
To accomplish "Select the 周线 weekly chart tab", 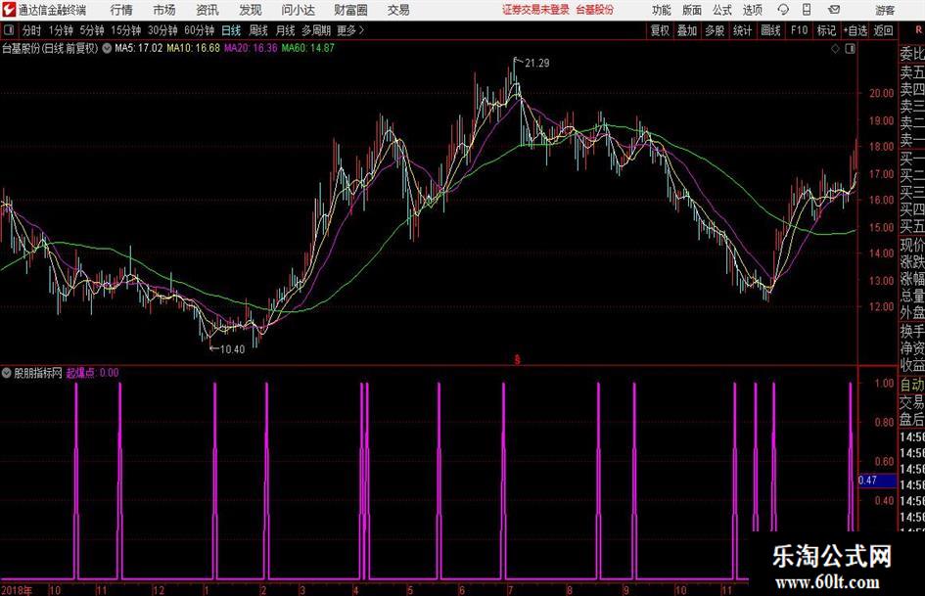I will [x=257, y=30].
